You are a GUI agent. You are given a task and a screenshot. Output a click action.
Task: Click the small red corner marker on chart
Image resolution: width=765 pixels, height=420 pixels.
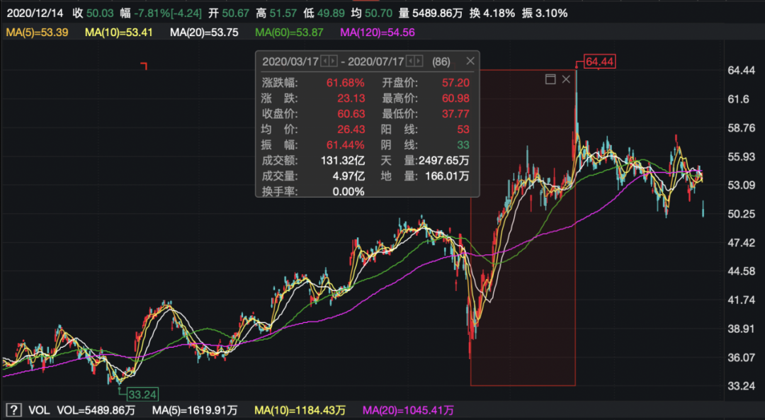(144, 66)
